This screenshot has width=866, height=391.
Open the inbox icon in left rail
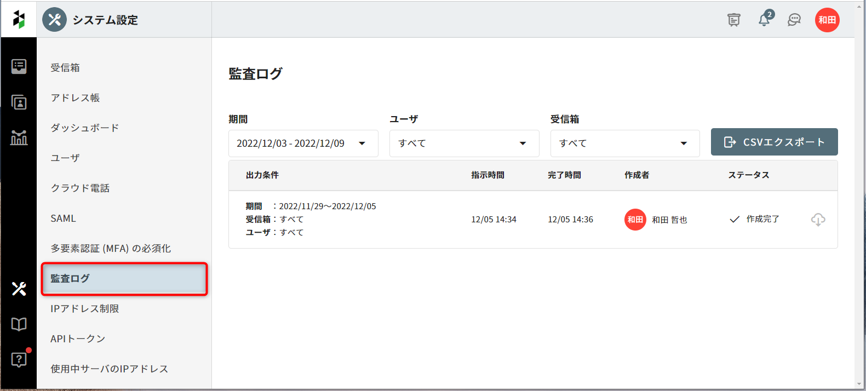click(19, 67)
